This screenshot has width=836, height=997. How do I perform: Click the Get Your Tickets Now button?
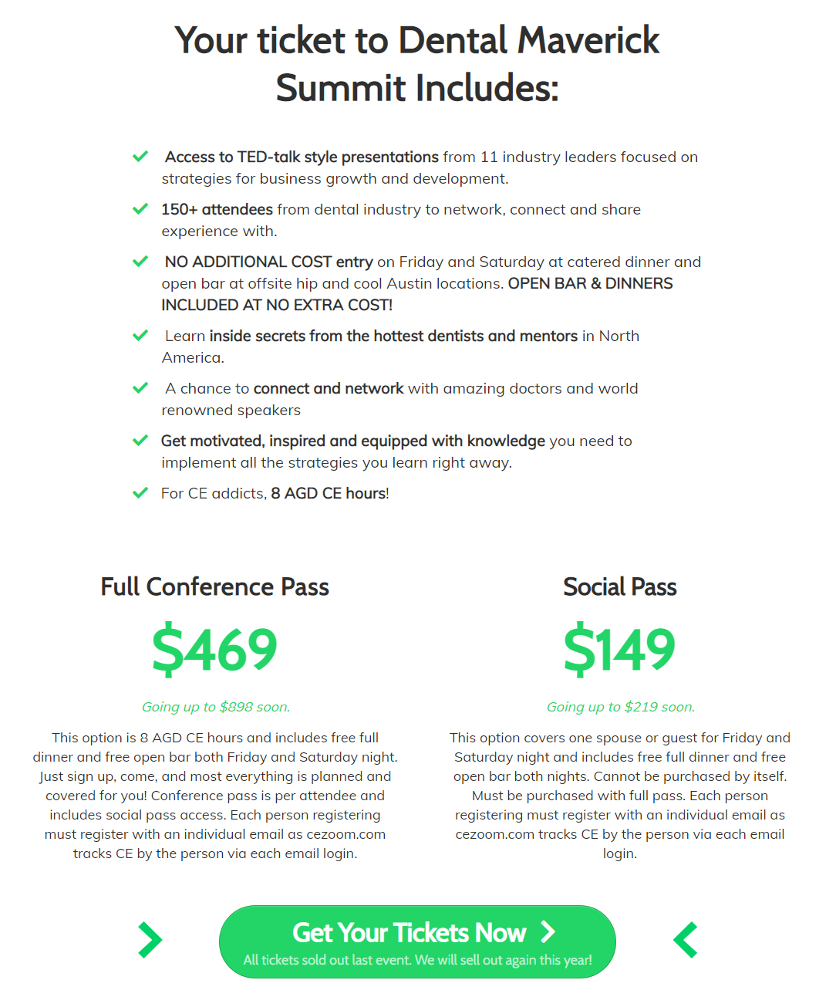point(417,941)
